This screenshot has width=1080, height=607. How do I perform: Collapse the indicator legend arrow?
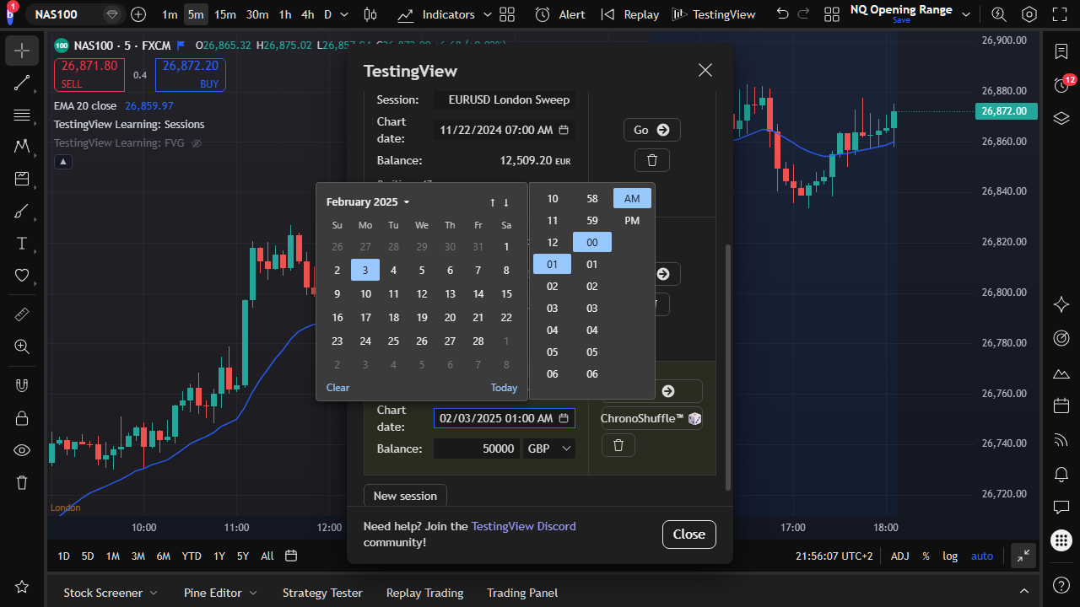(x=63, y=162)
